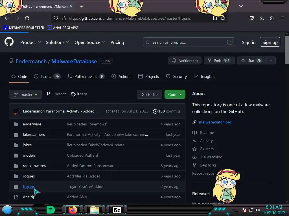This screenshot has width=289, height=216.
Task: Switch to the Actions tab
Action: pos(121,76)
